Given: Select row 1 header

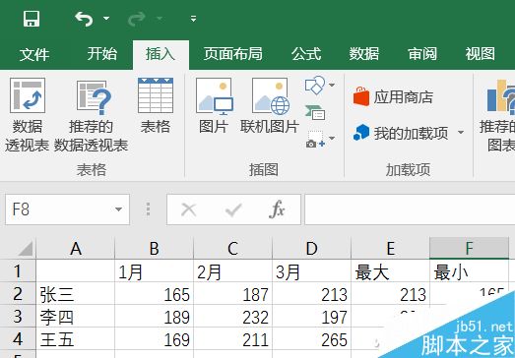Looking at the screenshot, I should tap(18, 271).
